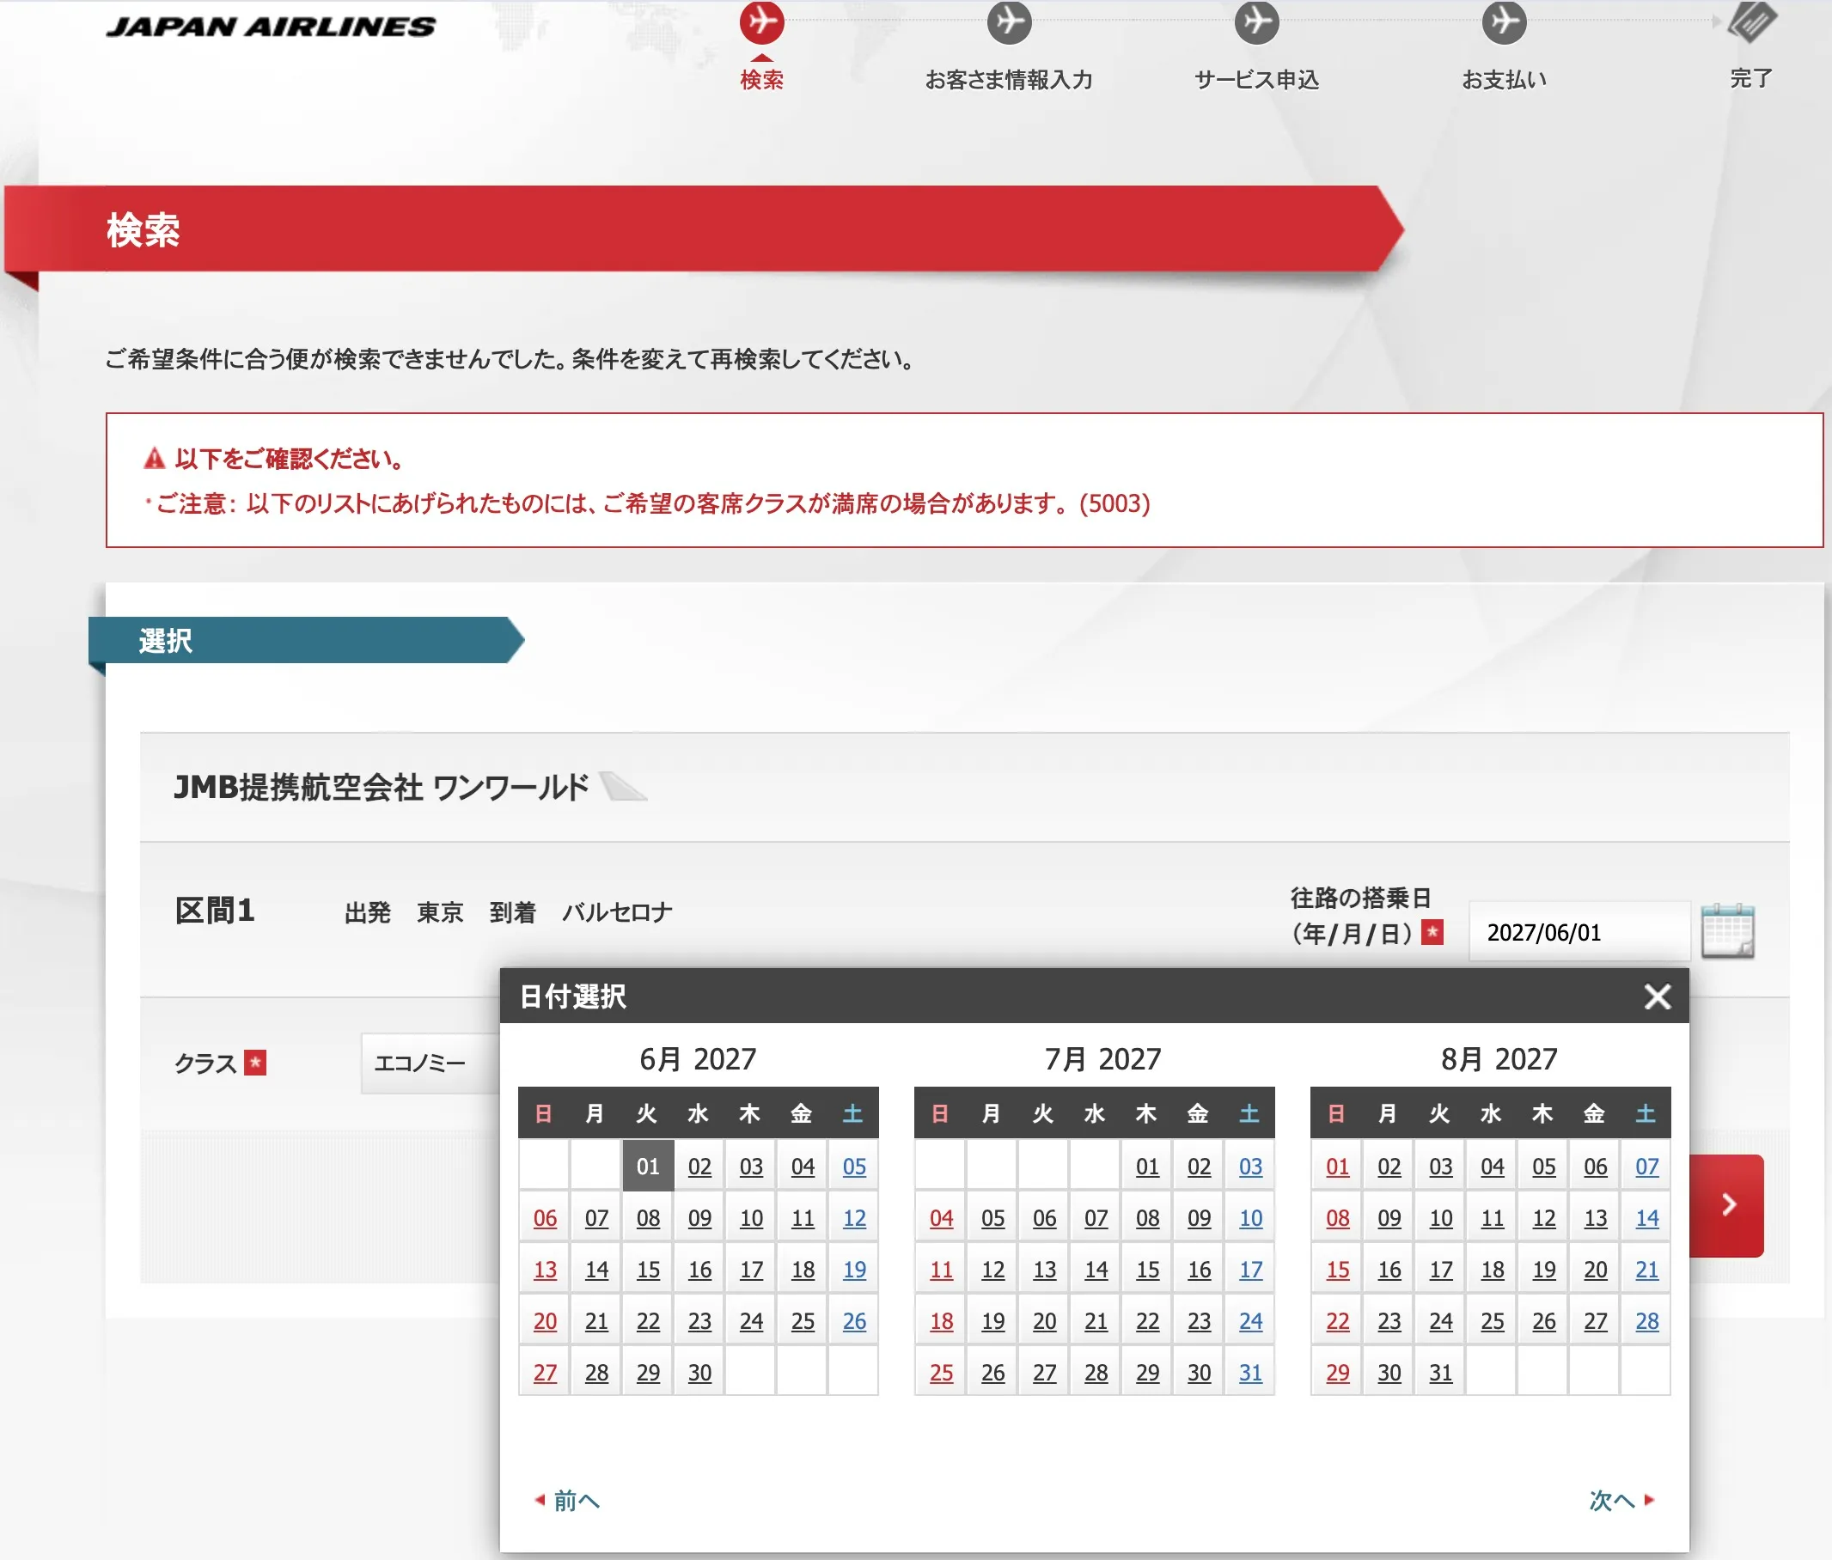Click the 7月 2027 month heading
Image resolution: width=1832 pixels, height=1560 pixels.
click(x=1102, y=1059)
